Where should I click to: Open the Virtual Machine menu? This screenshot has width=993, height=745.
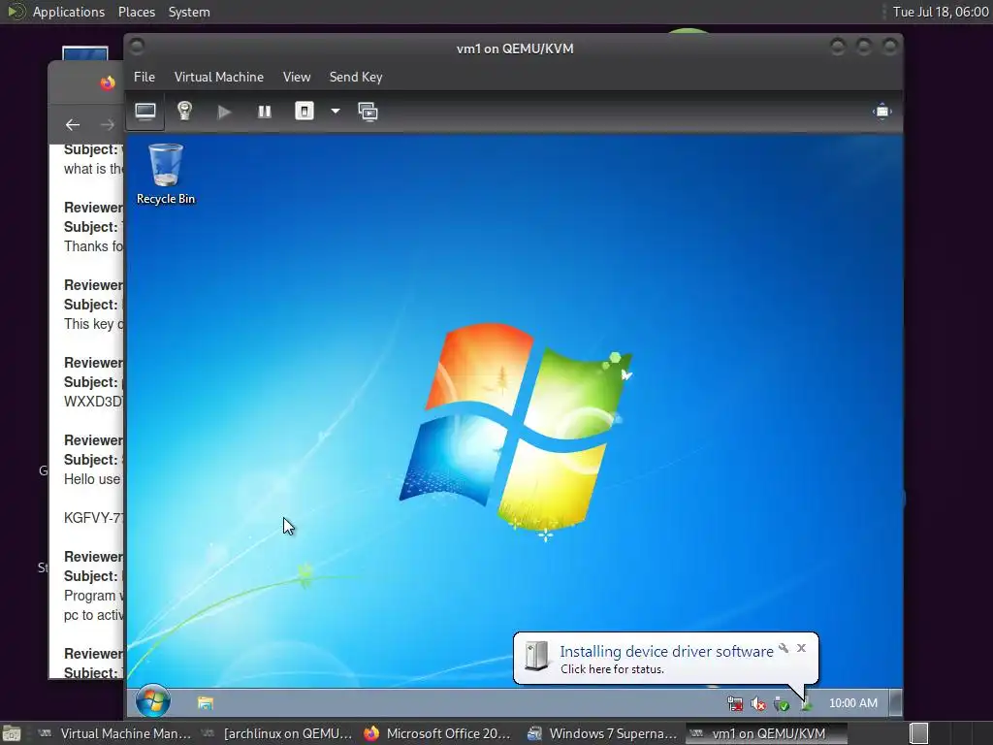[x=219, y=77]
